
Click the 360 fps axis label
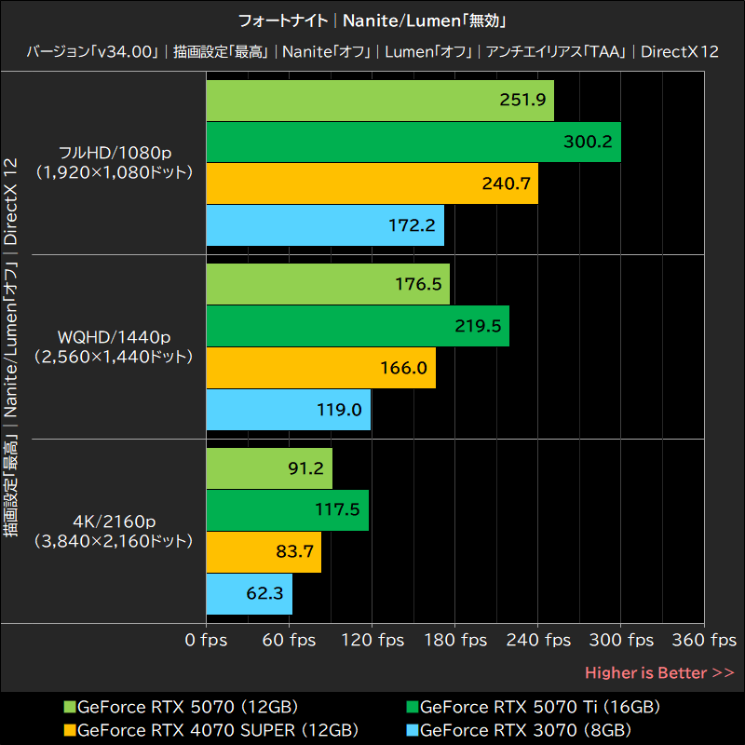[x=704, y=640]
